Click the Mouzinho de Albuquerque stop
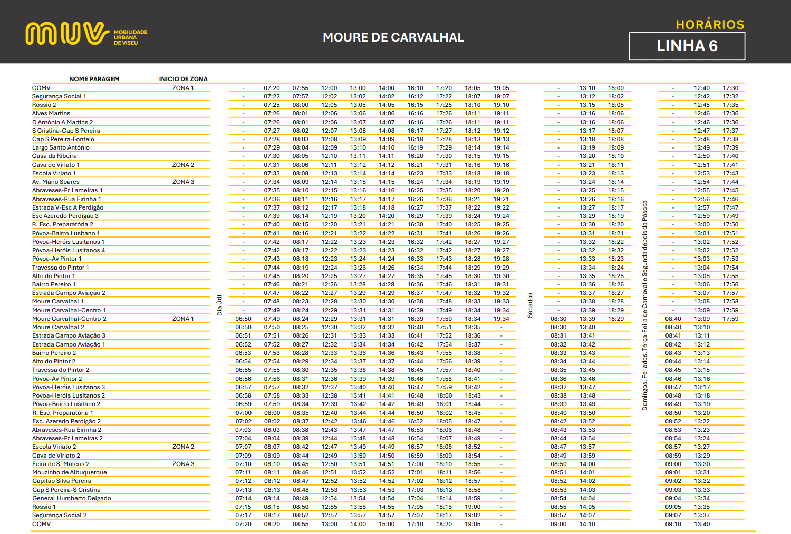 [x=70, y=472]
